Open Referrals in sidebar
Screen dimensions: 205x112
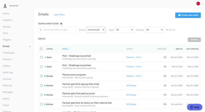click(7, 85)
